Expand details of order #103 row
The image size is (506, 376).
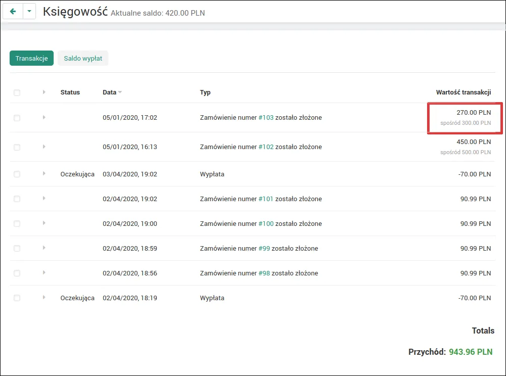tap(44, 117)
